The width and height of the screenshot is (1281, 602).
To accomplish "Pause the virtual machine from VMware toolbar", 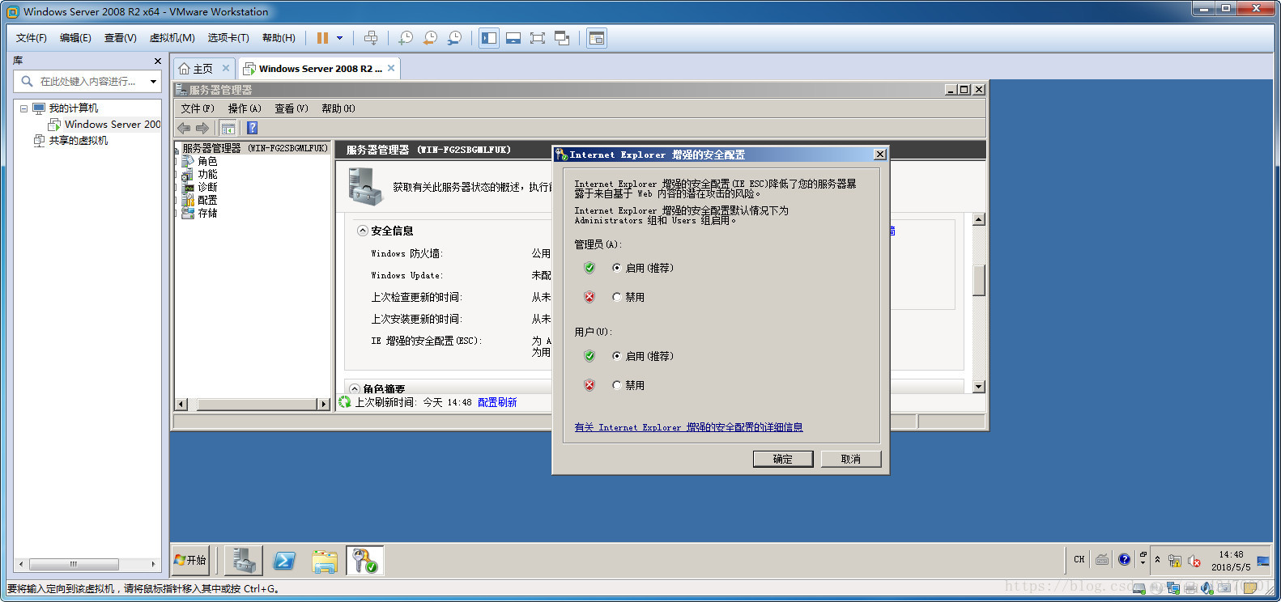I will click(x=322, y=38).
